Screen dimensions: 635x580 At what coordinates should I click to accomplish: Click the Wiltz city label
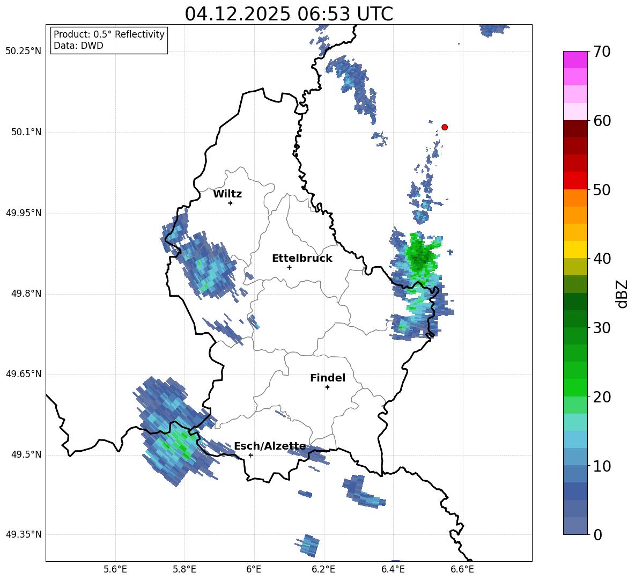[227, 194]
